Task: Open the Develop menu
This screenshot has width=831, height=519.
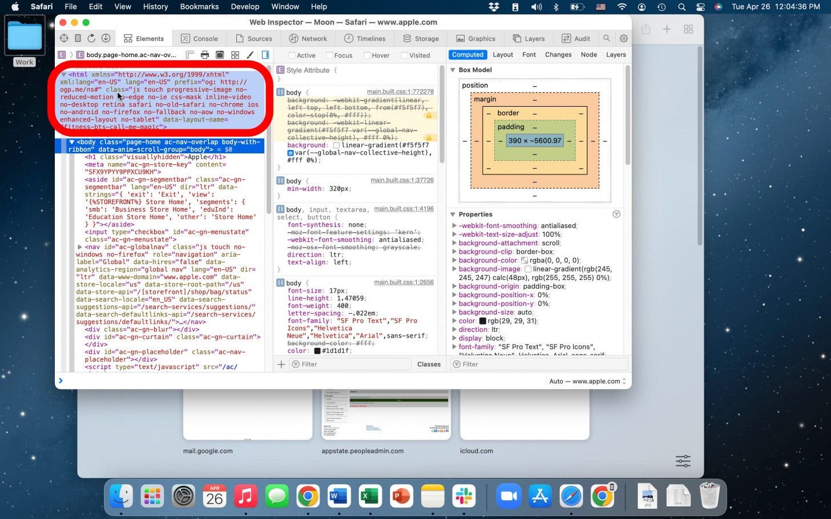Action: tap(245, 7)
